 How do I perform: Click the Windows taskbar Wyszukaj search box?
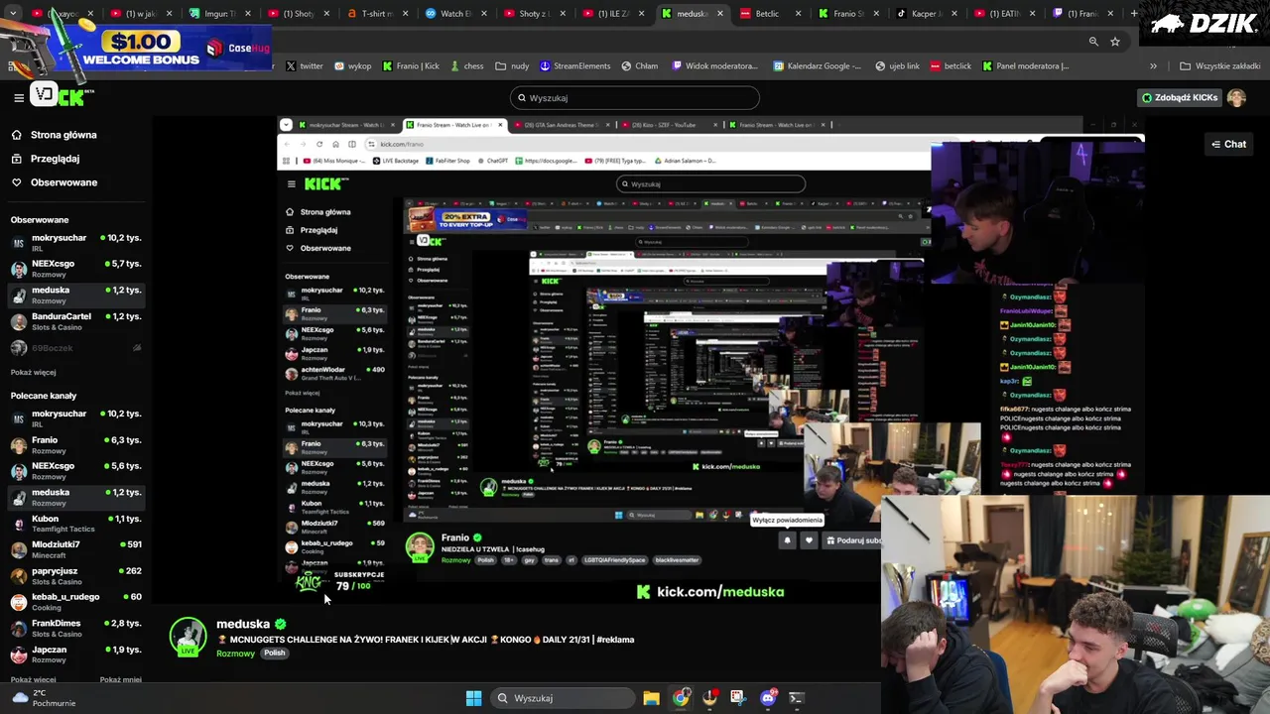pyautogui.click(x=562, y=698)
